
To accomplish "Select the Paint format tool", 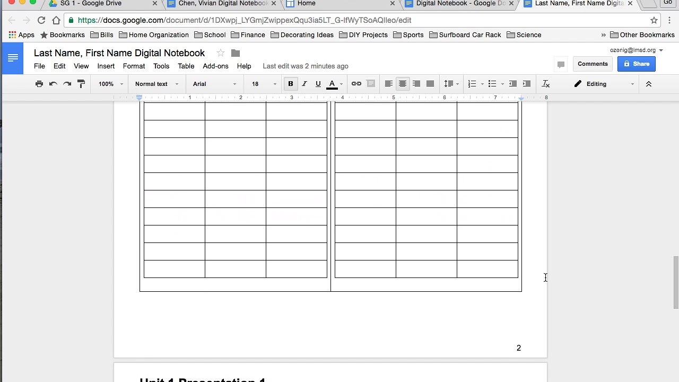I will click(x=81, y=84).
